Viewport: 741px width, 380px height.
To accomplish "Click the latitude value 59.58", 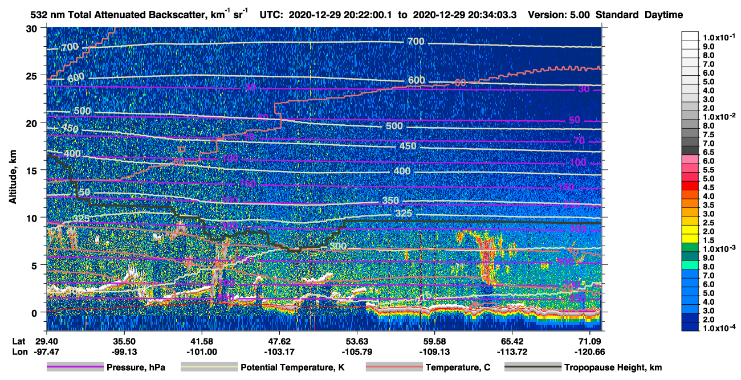I will click(435, 340).
